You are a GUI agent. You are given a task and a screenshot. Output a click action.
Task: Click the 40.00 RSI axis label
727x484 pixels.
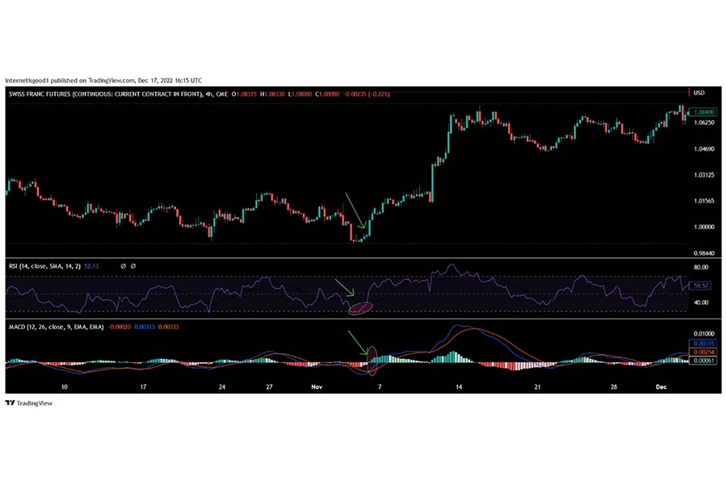(x=701, y=302)
